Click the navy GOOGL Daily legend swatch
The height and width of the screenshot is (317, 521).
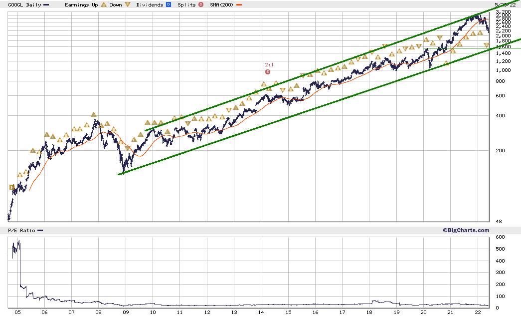[46, 5]
